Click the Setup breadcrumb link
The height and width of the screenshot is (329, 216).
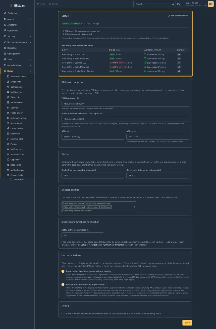pos(53,4)
